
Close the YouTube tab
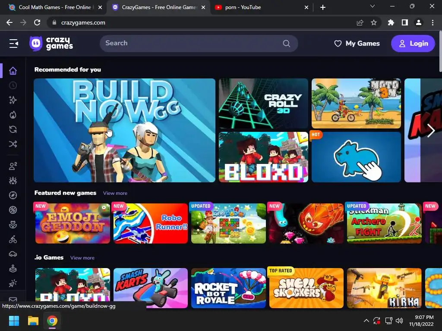click(306, 7)
